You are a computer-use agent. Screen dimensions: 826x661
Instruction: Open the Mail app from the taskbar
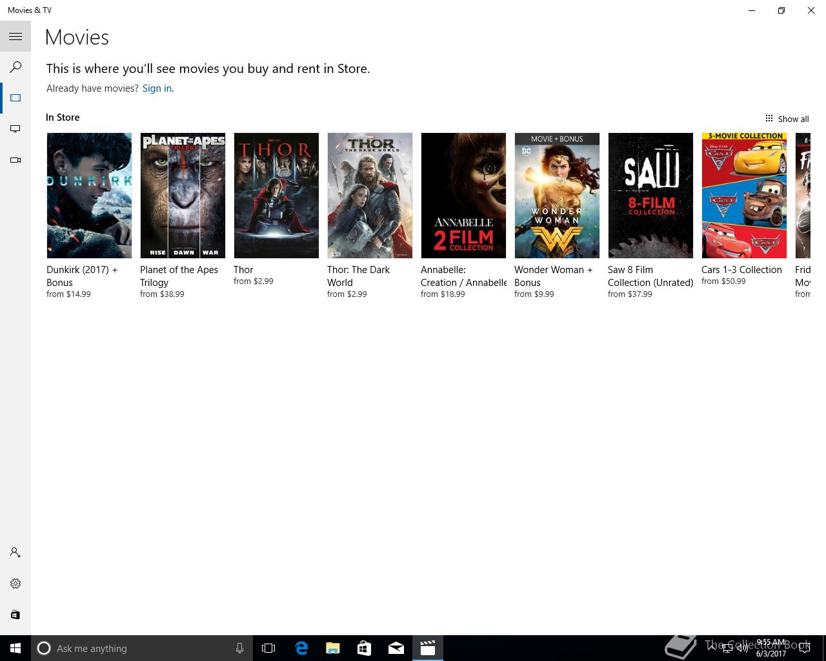[396, 648]
